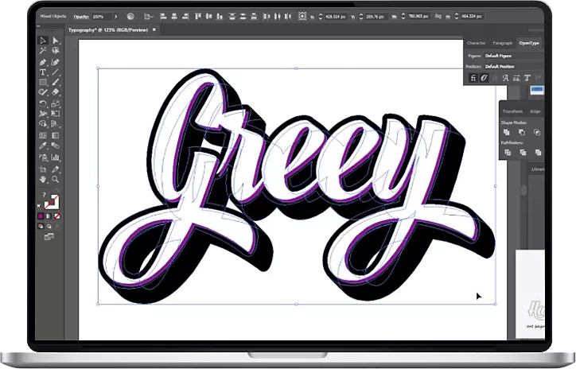The image size is (576, 369).
Task: Choose the Shaper pencil tool
Action: [x=43, y=92]
